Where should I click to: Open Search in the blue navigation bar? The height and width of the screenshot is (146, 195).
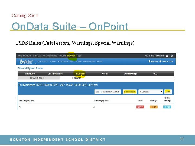click(99, 62)
